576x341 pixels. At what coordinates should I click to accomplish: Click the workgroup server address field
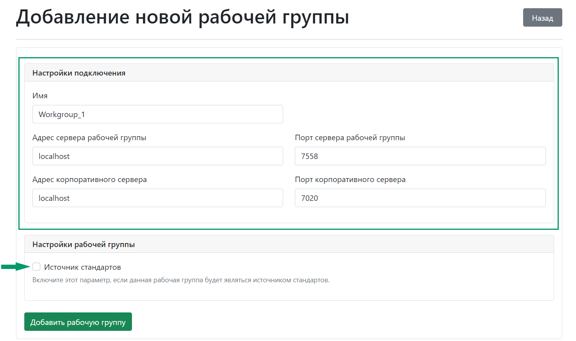(x=157, y=156)
